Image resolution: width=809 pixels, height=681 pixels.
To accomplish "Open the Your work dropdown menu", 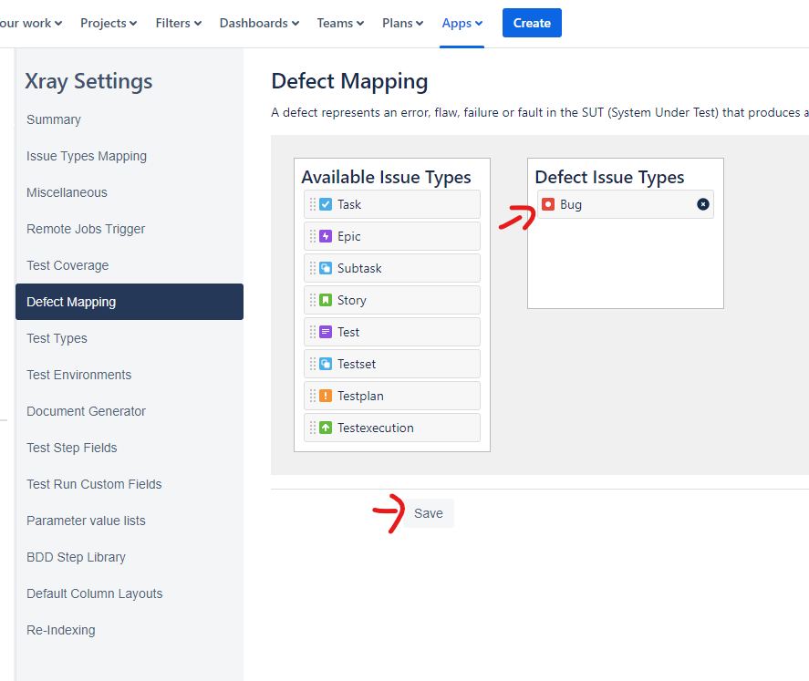I will pyautogui.click(x=31, y=23).
